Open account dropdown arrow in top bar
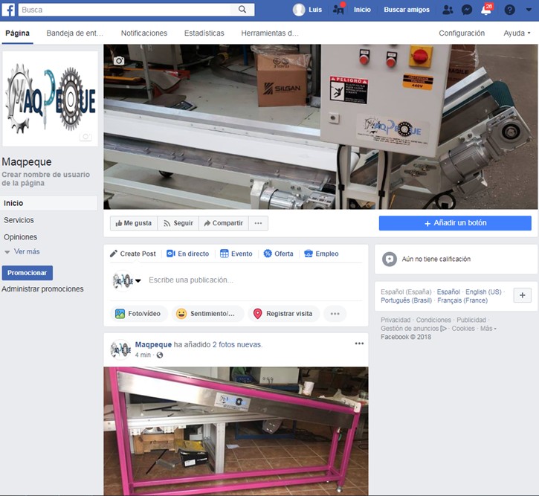The height and width of the screenshot is (496, 539). tap(529, 10)
